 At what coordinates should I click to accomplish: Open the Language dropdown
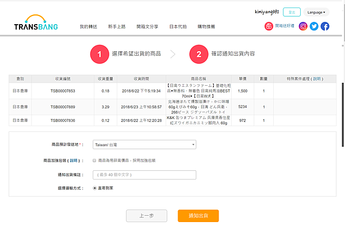(316, 12)
